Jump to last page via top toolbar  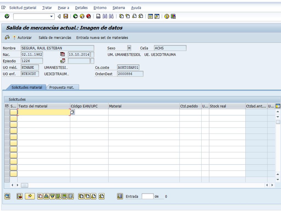141,16
